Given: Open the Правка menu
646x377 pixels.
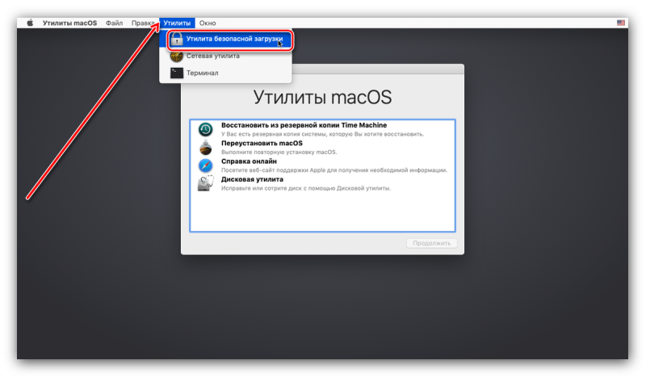Looking at the screenshot, I should coord(143,23).
